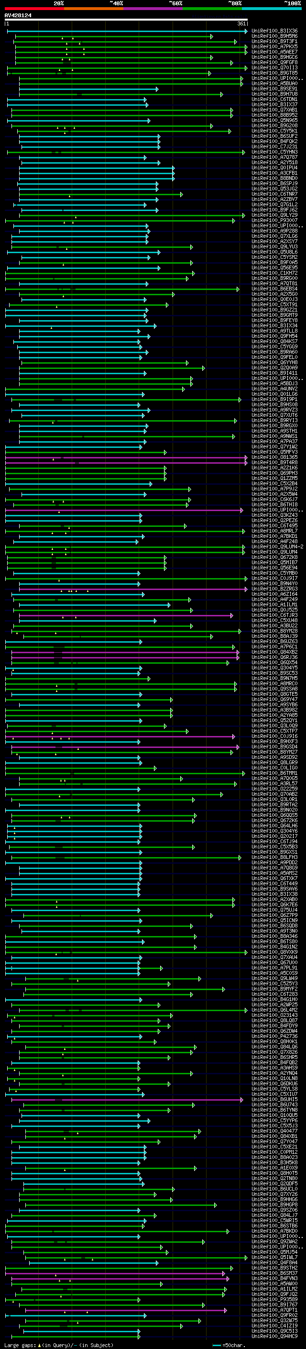Click the green alignment bar for UniRef100_C6TNR7
Viewport: 306px width, 1349px height.
101,194
